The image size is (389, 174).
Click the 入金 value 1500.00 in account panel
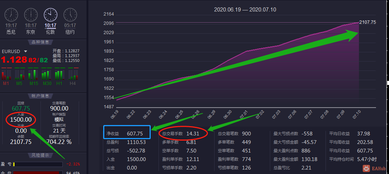[21, 120]
